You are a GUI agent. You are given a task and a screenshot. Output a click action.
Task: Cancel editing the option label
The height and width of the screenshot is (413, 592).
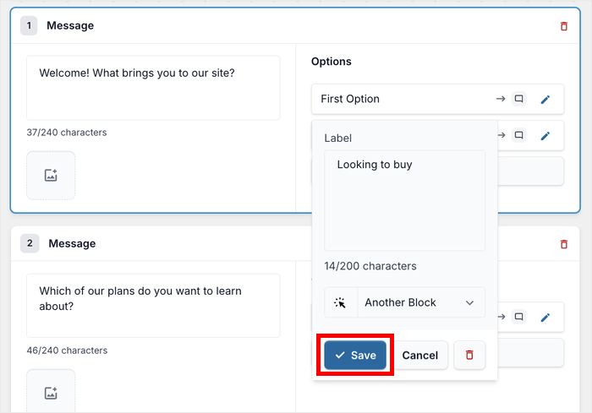pos(420,356)
